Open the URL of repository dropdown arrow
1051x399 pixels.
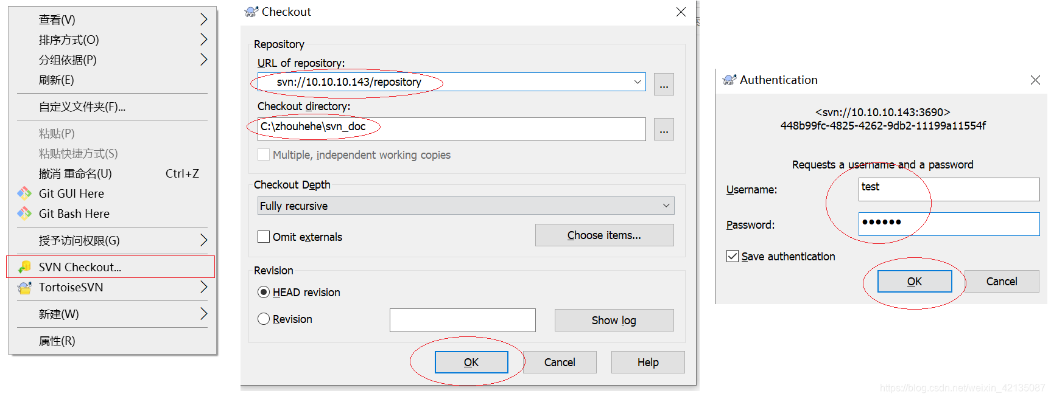[x=638, y=82]
